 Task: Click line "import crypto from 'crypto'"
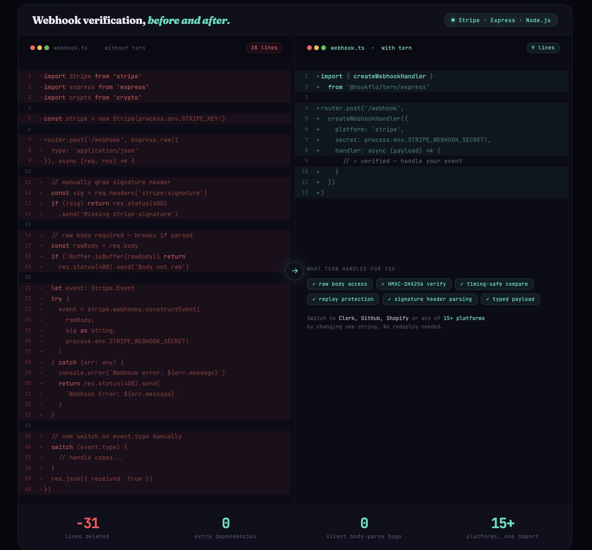155,97
